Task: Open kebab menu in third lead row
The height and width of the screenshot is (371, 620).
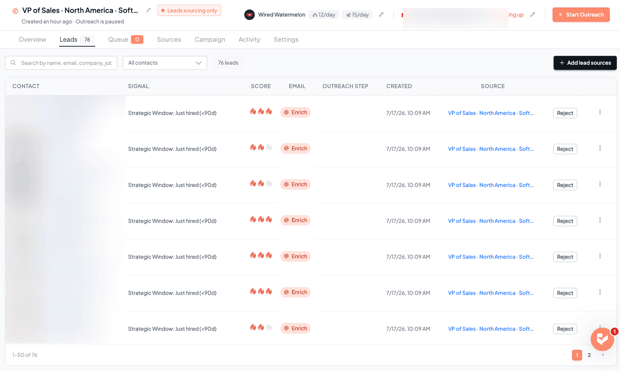Action: [x=600, y=184]
